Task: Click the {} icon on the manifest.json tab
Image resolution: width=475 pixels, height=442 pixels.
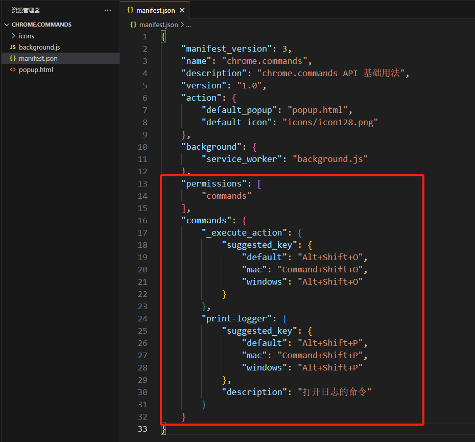Action: point(129,9)
